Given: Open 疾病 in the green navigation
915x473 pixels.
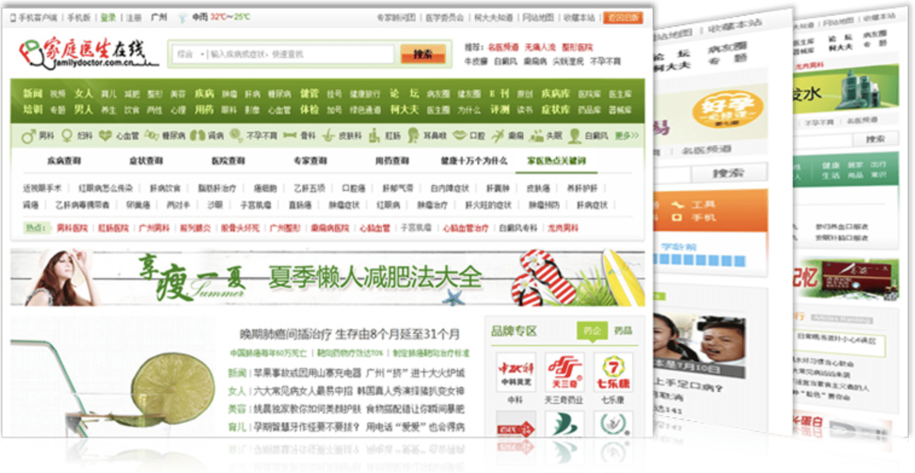Looking at the screenshot, I should 204,94.
